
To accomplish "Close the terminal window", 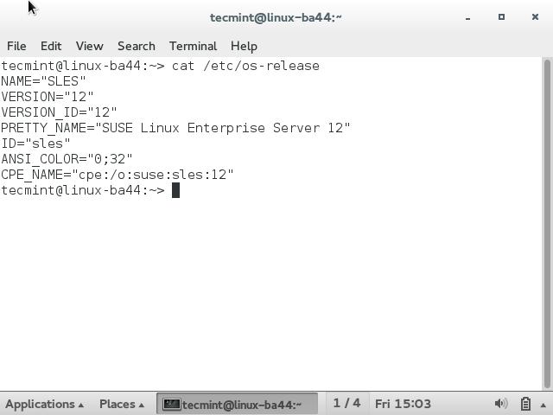I will pyautogui.click(x=534, y=17).
